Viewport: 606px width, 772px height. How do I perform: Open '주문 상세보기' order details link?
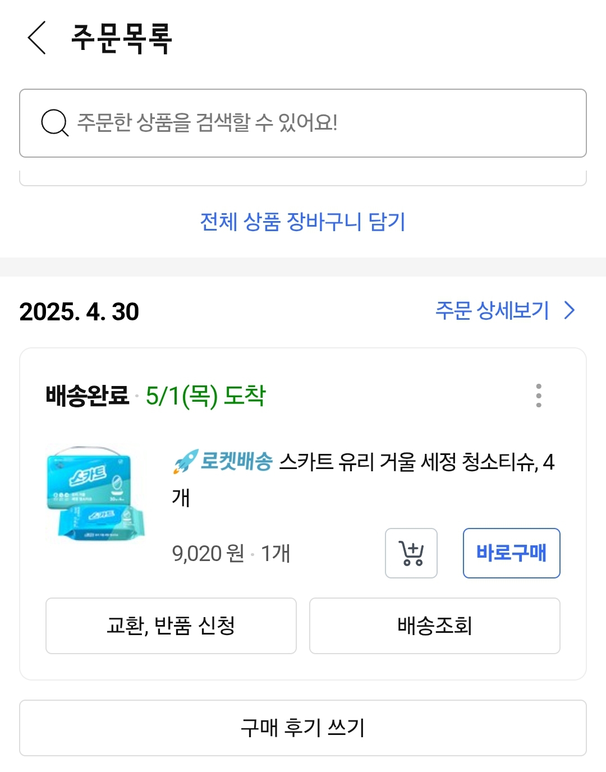pos(492,311)
